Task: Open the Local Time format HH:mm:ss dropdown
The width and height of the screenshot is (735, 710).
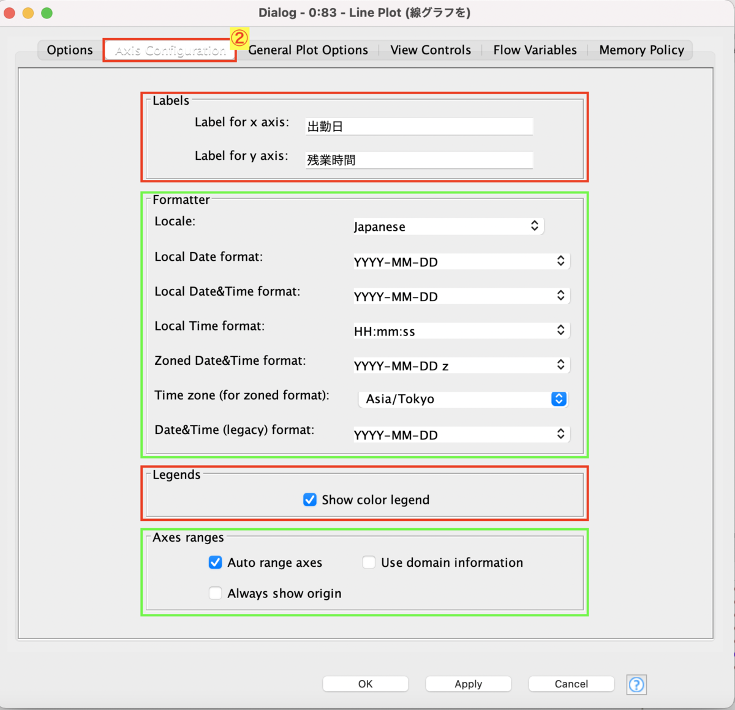Action: coord(462,331)
